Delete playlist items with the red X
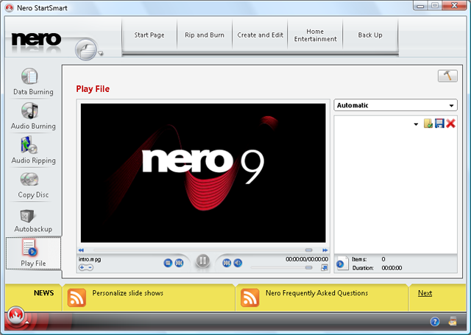This screenshot has height=335, width=471. [450, 124]
